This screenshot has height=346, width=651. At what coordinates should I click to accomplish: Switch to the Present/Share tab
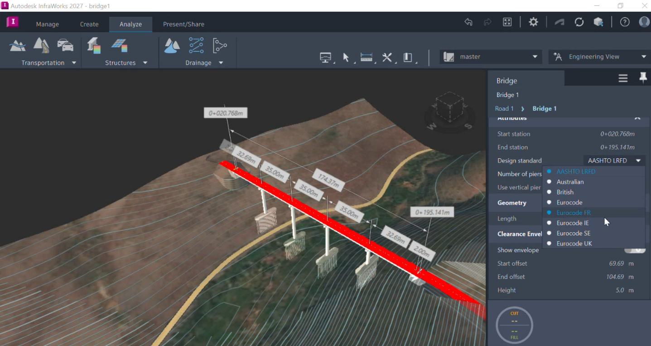(x=183, y=24)
